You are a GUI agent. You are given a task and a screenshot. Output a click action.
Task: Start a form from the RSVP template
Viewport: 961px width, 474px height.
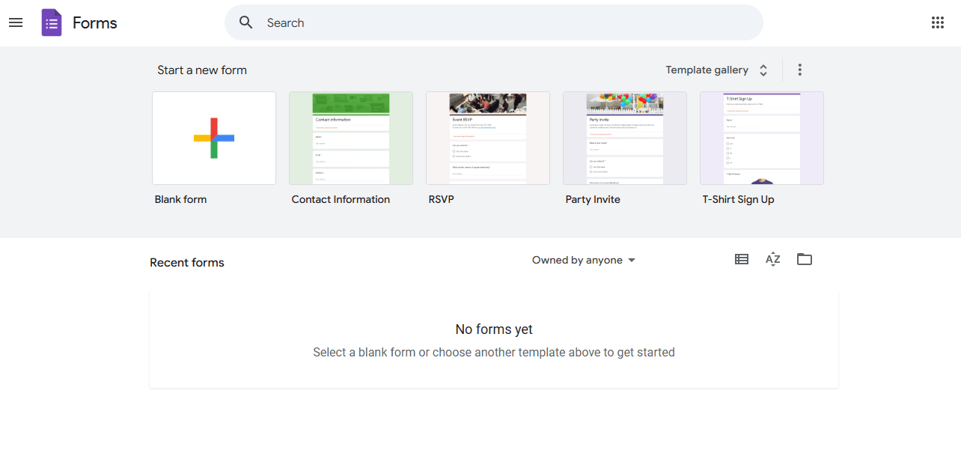tap(487, 138)
